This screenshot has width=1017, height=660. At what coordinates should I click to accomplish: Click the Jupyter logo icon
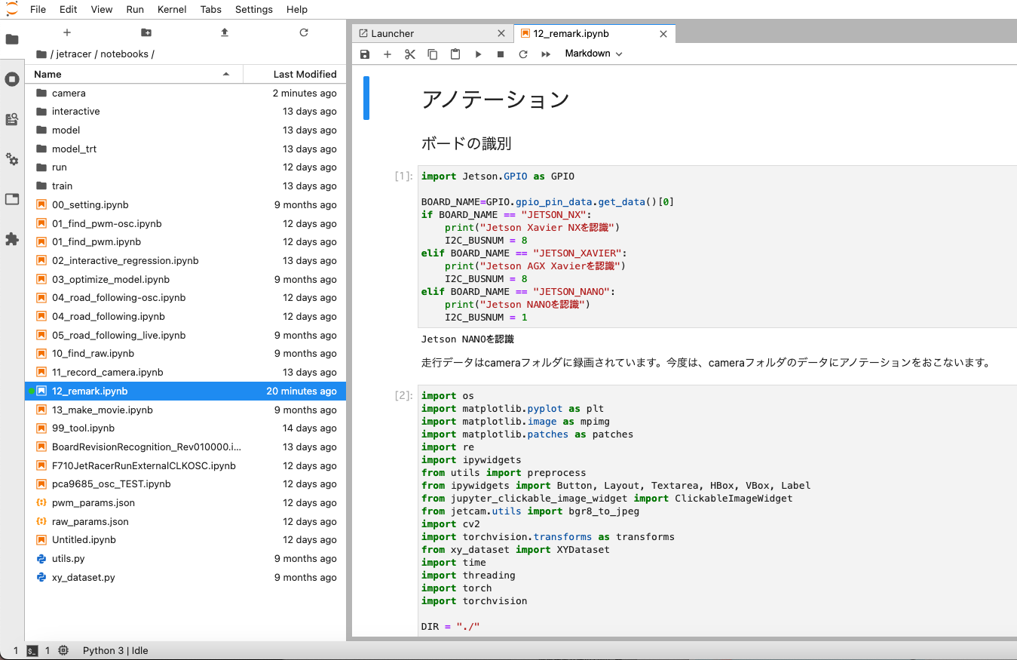[11, 8]
